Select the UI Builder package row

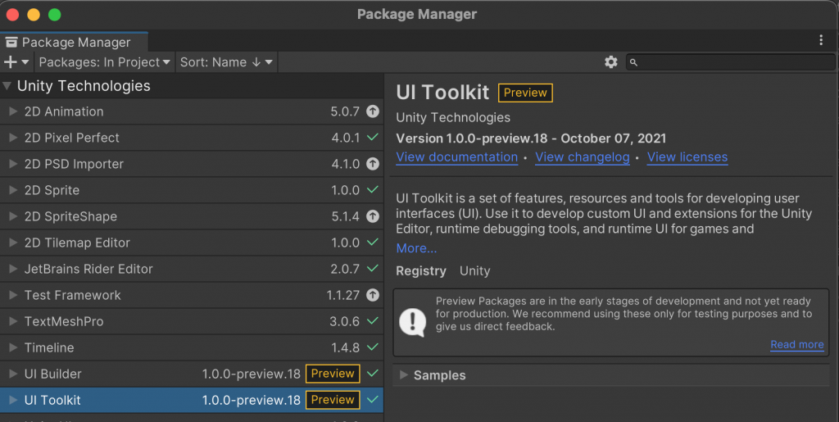192,374
